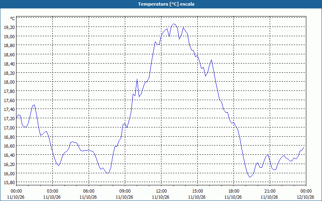The width and height of the screenshot is (322, 201).
Task: Select the 16,00 y-axis value
Action: (x=9, y=174)
